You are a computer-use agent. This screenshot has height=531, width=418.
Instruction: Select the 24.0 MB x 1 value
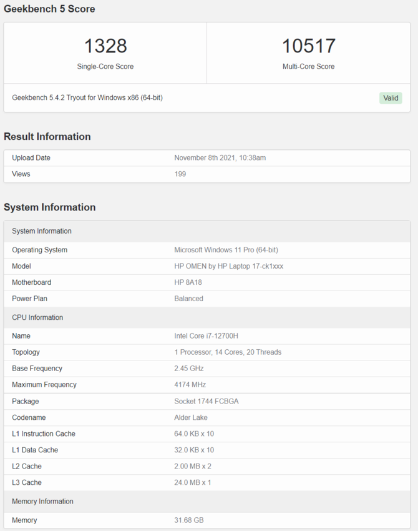pyautogui.click(x=192, y=482)
